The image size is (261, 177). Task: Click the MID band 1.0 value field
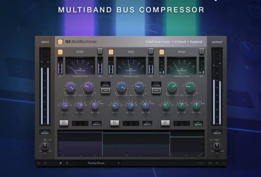(131, 123)
